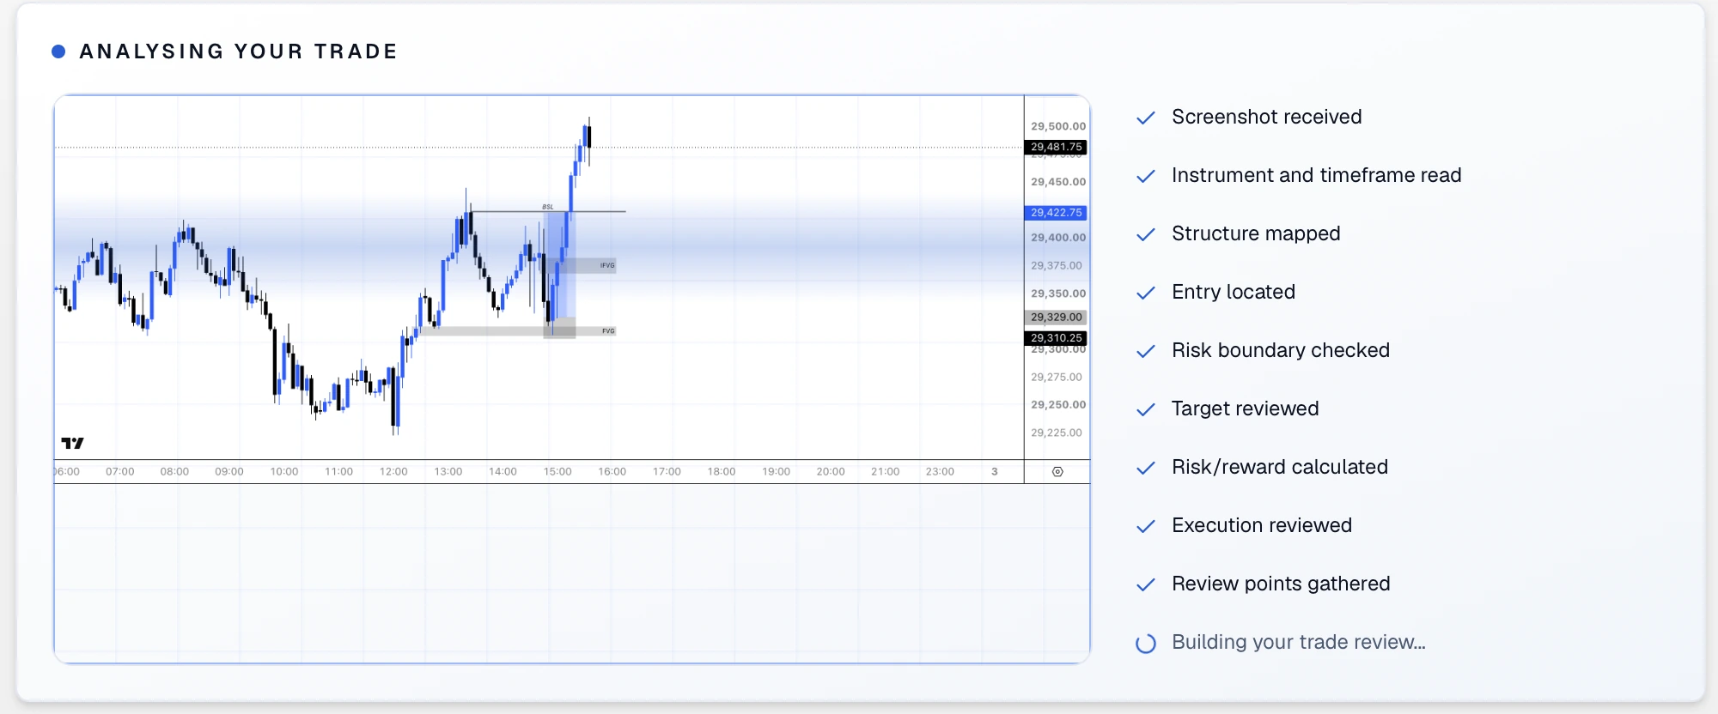Click the 09:00 time axis label
Screen dimensions: 1718x714
tap(229, 472)
